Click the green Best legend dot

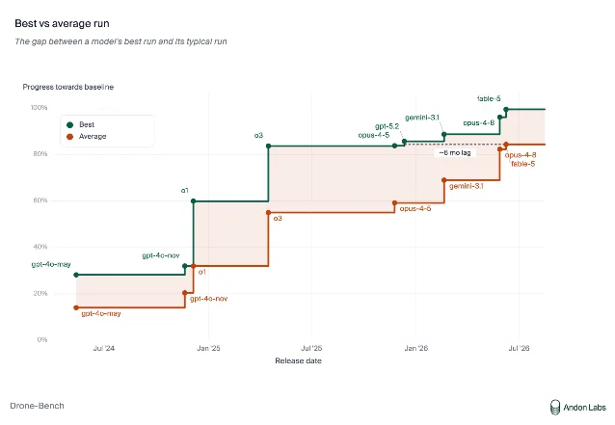coord(69,124)
